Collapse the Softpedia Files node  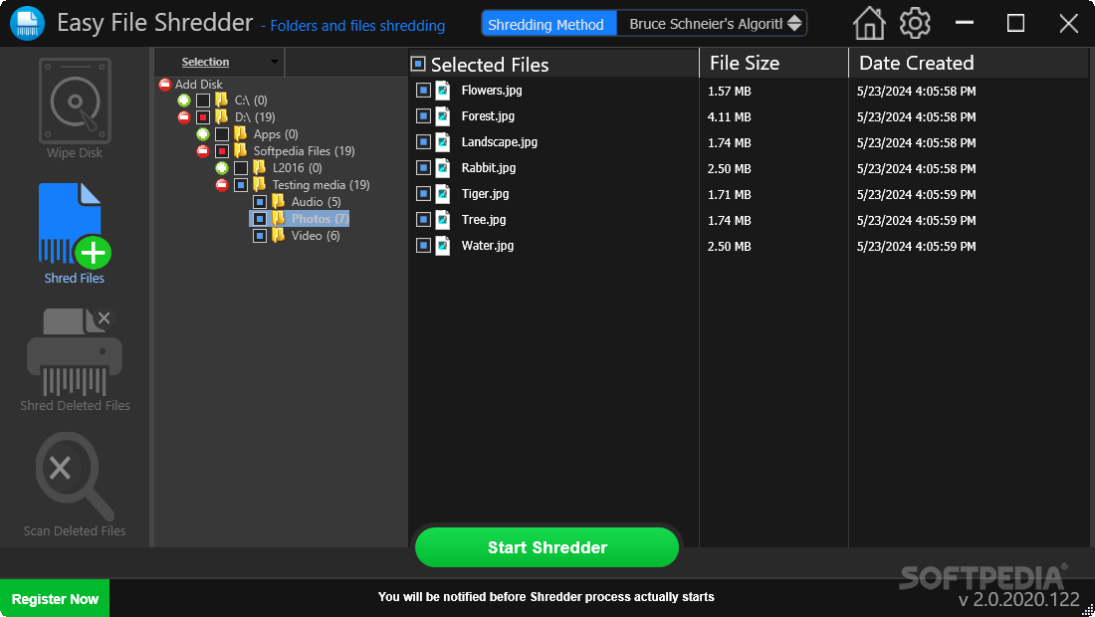pos(202,150)
